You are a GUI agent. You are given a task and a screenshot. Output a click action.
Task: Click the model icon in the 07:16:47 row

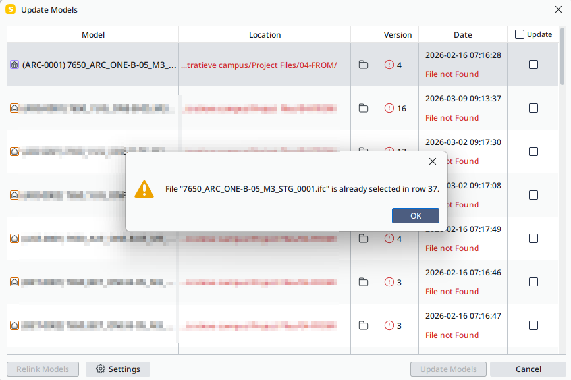pyautogui.click(x=14, y=325)
